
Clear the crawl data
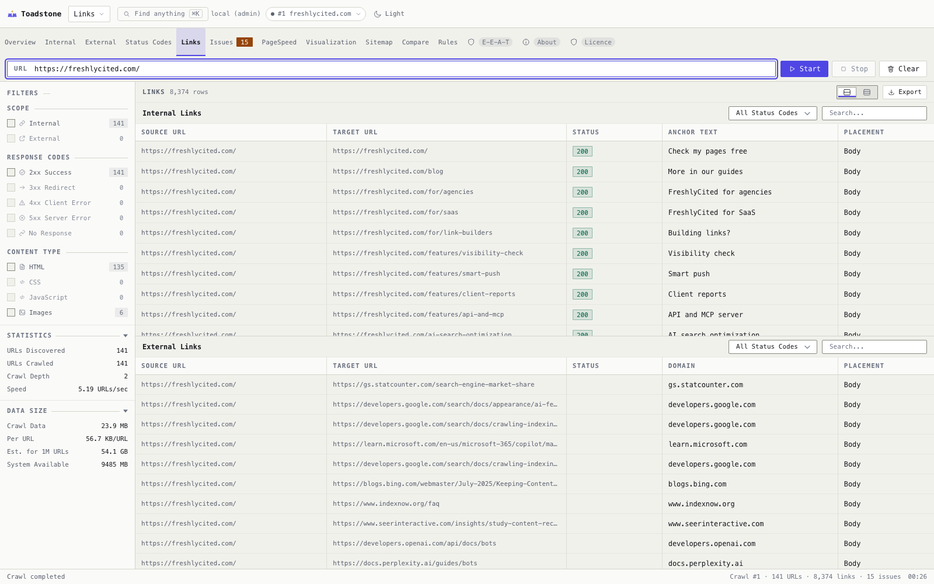[903, 69]
